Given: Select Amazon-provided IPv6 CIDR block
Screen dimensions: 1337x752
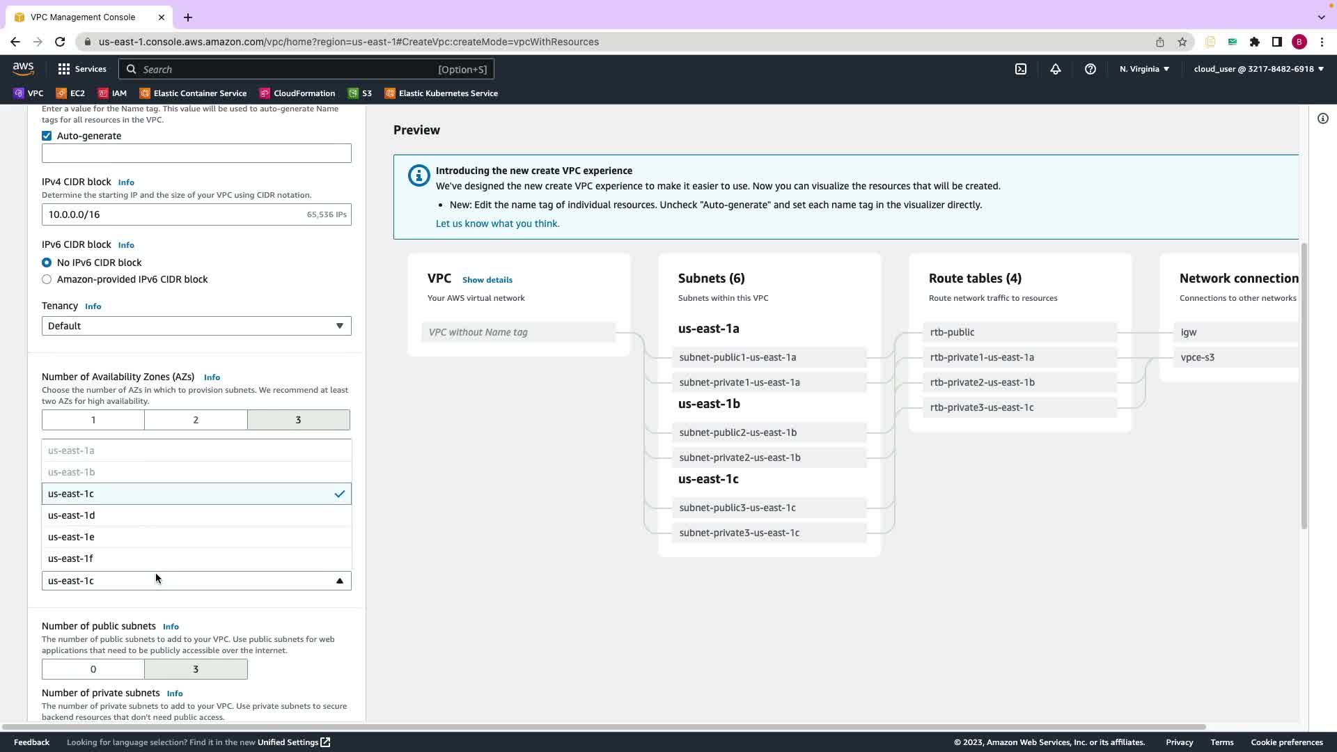Looking at the screenshot, I should [x=47, y=279].
